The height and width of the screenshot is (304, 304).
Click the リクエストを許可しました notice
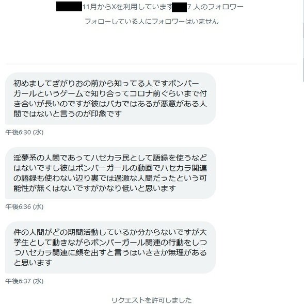[x=152, y=300]
